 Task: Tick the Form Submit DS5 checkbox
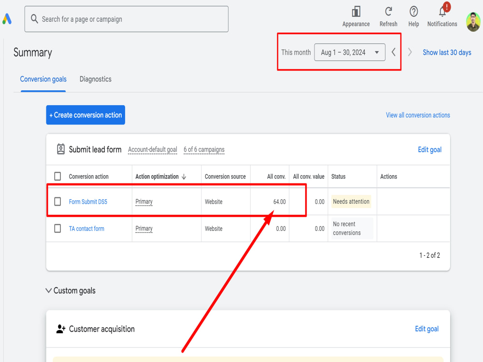[x=57, y=202]
